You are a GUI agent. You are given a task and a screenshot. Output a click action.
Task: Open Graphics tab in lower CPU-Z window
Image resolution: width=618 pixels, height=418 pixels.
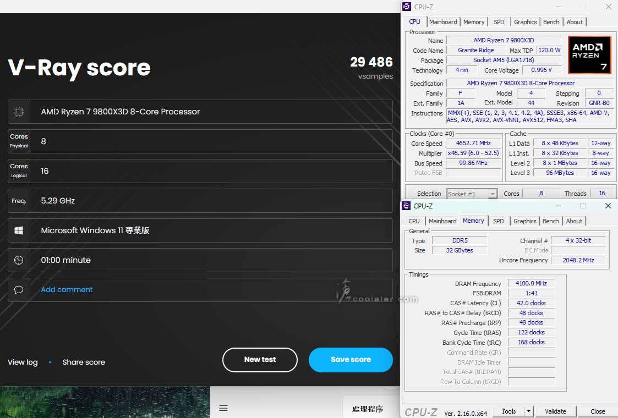click(525, 221)
